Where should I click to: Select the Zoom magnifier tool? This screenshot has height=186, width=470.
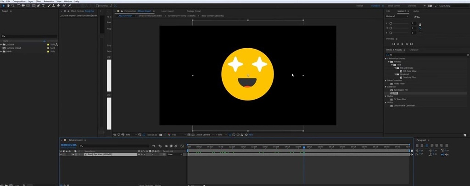point(13,6)
